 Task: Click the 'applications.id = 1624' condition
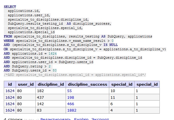click(x=34, y=54)
